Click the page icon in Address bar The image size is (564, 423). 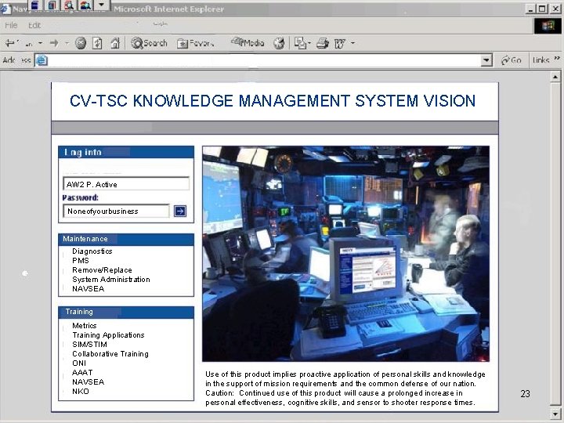click(x=42, y=60)
